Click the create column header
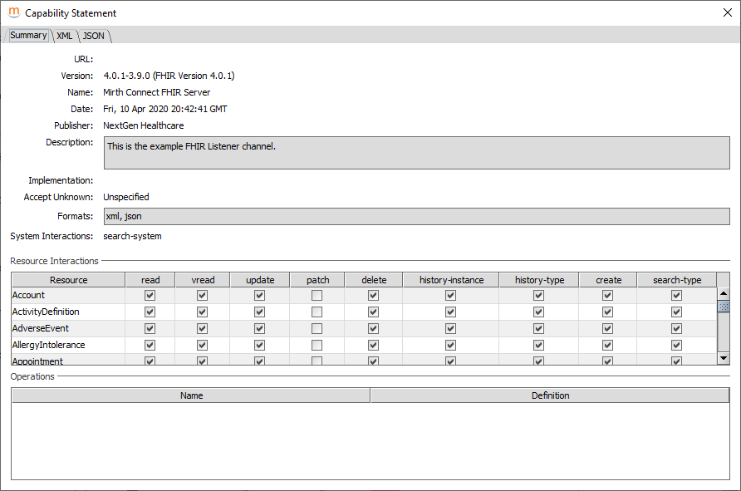This screenshot has height=491, width=741. click(608, 280)
